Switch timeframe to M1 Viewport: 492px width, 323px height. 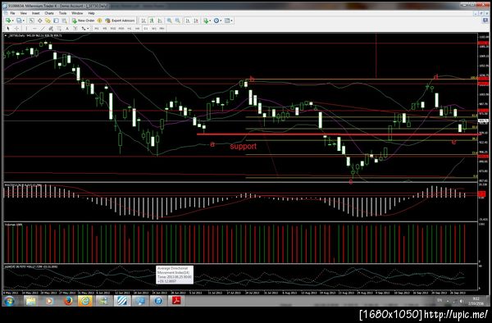pyautogui.click(x=97, y=29)
